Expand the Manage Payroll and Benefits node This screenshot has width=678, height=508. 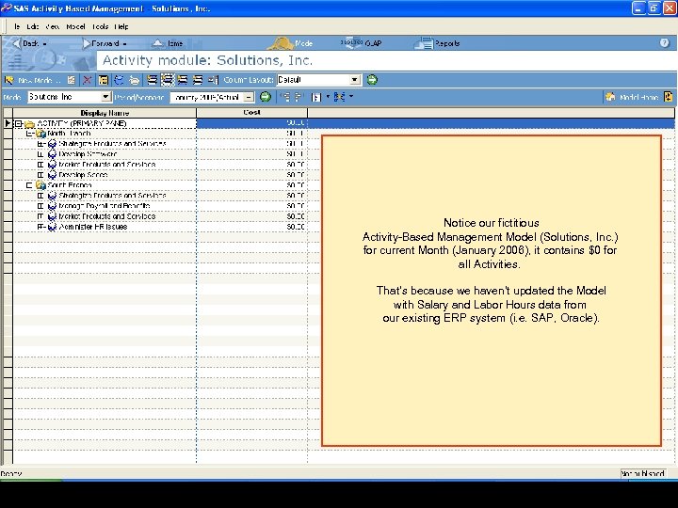point(40,206)
